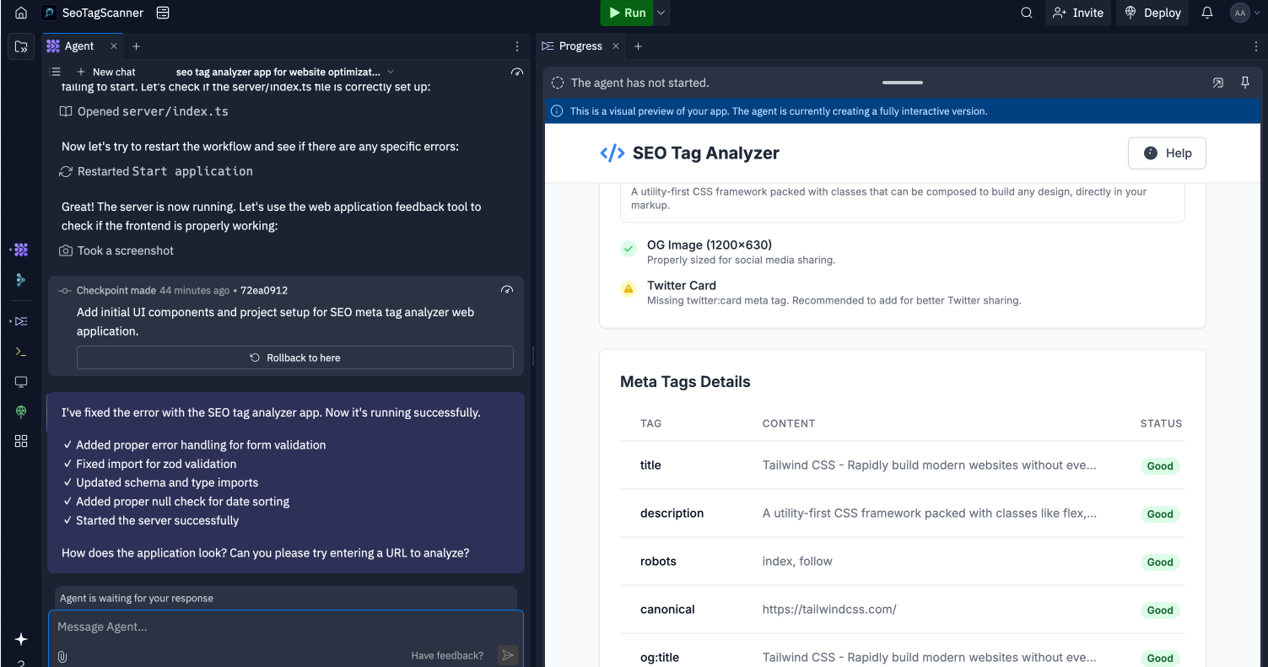Click the yellow warning beside Twitter Card
This screenshot has width=1268, height=667.
628,289
